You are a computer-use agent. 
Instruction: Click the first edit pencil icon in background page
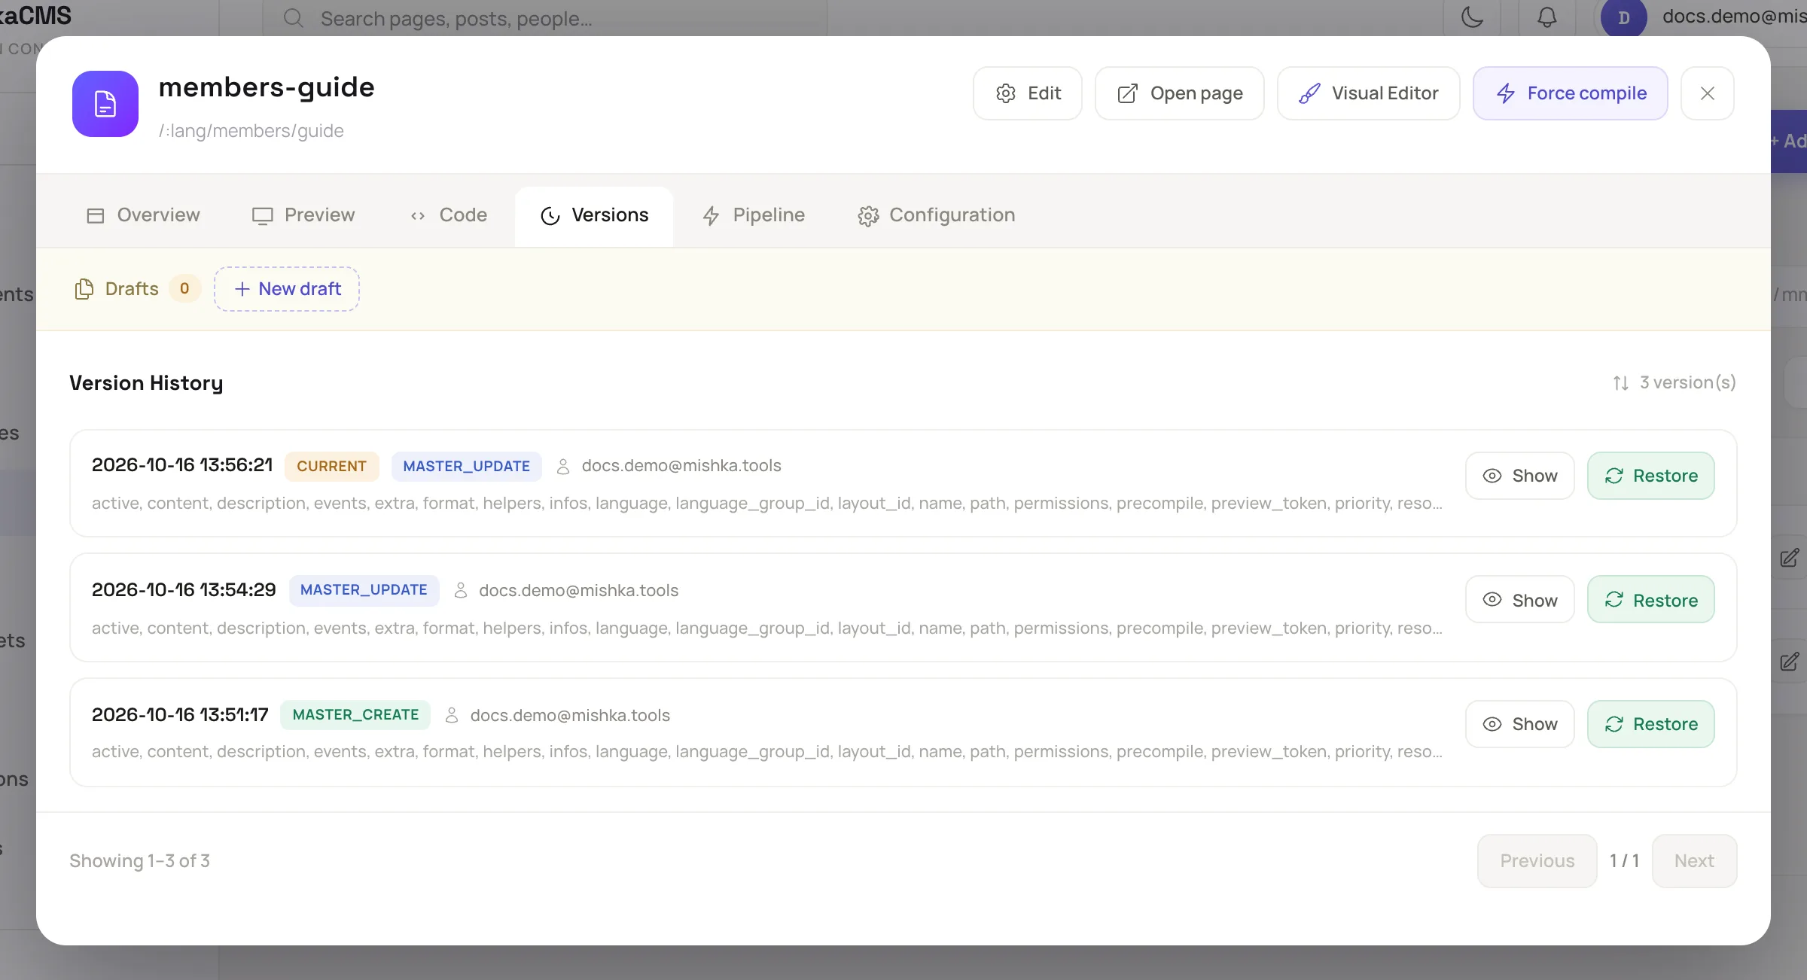[1790, 558]
